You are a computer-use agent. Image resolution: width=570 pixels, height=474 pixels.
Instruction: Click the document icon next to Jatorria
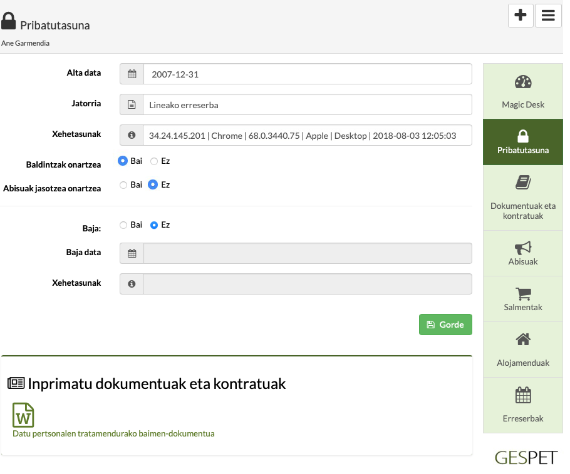[132, 105]
